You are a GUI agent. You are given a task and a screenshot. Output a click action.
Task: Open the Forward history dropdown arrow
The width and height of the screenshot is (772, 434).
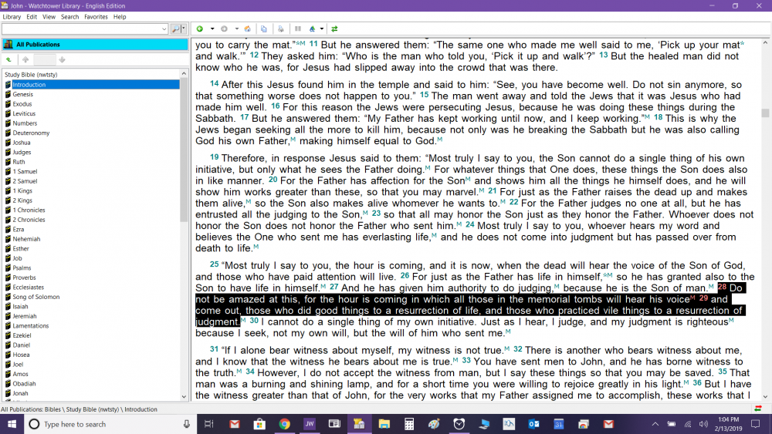236,29
